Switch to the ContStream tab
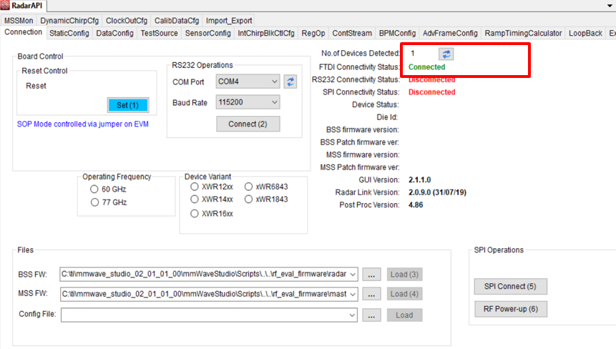 coord(352,34)
